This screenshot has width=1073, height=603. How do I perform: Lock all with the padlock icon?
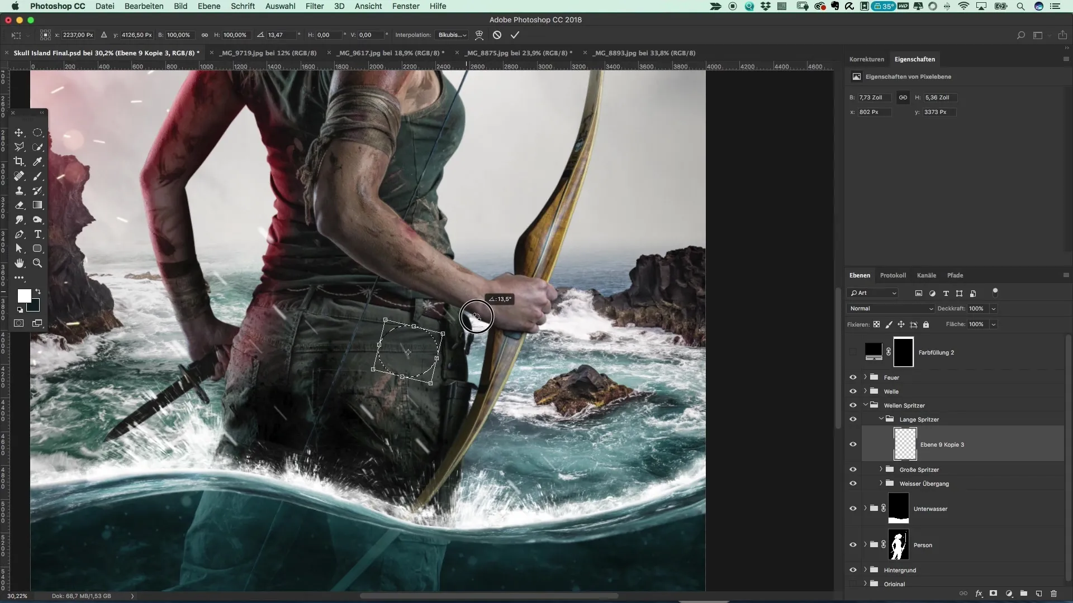coord(926,324)
